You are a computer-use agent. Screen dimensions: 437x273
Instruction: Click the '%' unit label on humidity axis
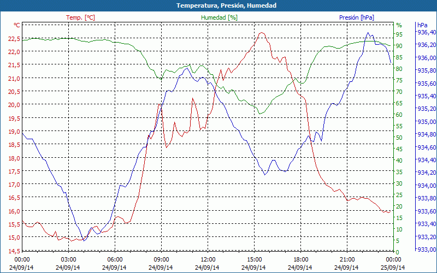click(x=399, y=25)
